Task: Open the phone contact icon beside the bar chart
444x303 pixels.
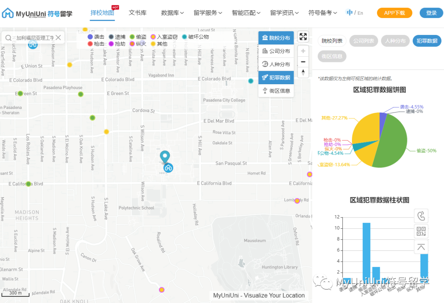Action: pos(421,216)
